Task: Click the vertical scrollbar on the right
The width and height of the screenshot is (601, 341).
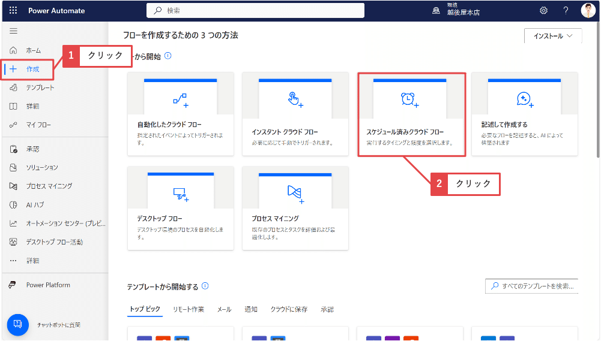Action: pyautogui.click(x=598, y=90)
